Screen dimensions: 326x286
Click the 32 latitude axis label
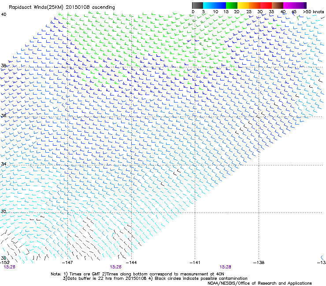[4, 212]
